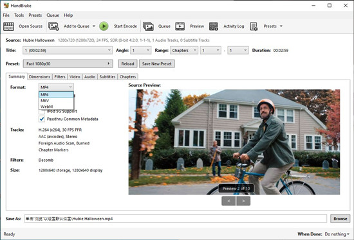Click the Hubie Halloween source name

(39, 40)
